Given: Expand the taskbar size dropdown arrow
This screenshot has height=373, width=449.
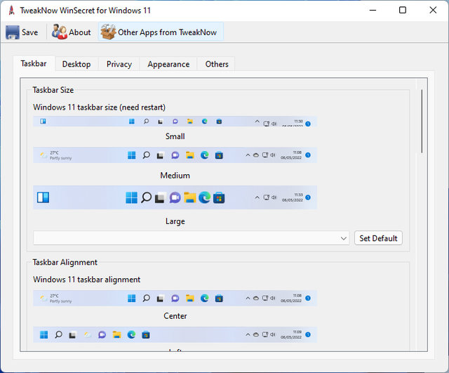Looking at the screenshot, I should coord(343,239).
